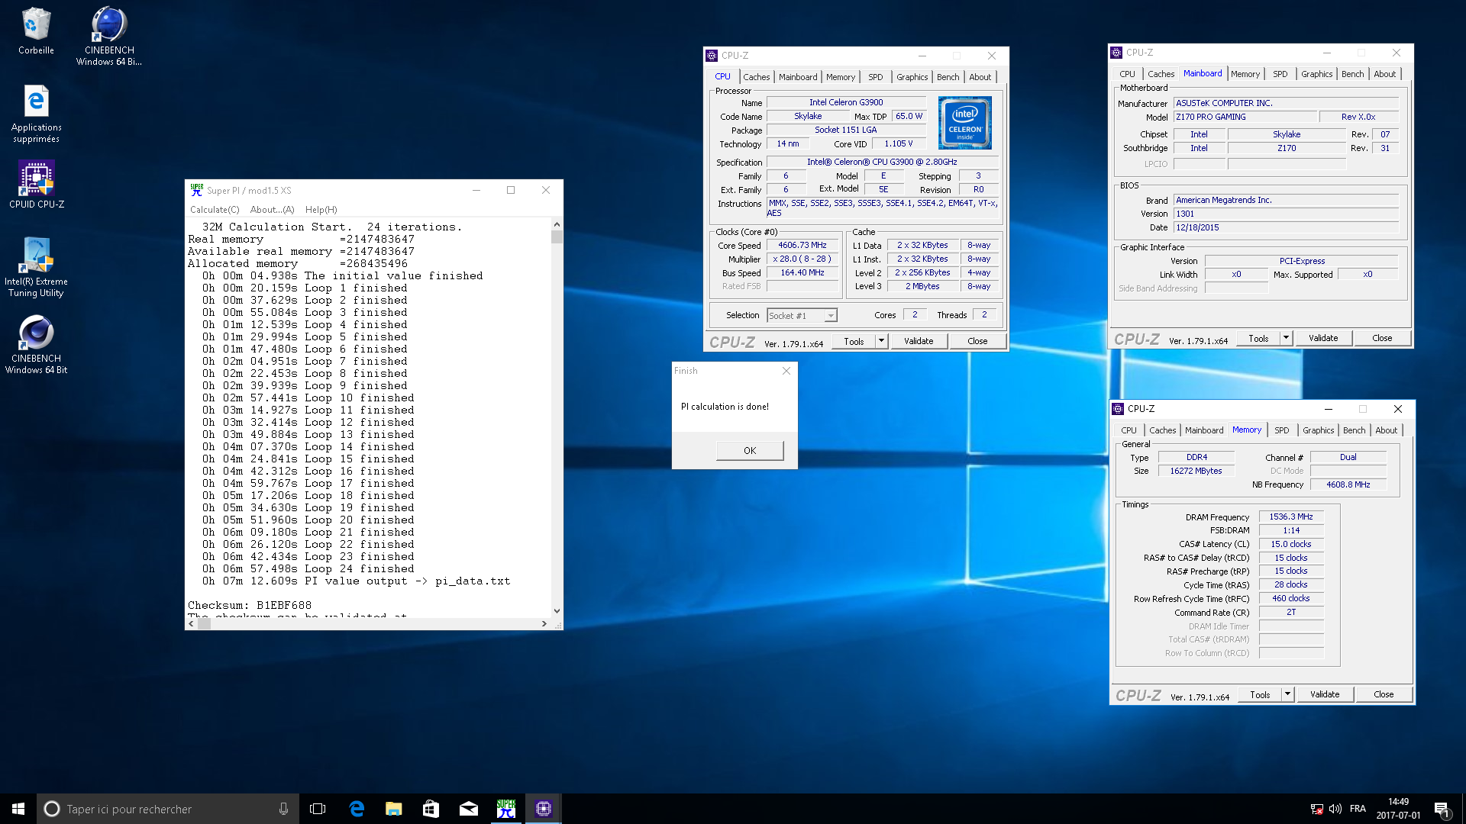Switch to Super PI in the taskbar

click(x=505, y=809)
